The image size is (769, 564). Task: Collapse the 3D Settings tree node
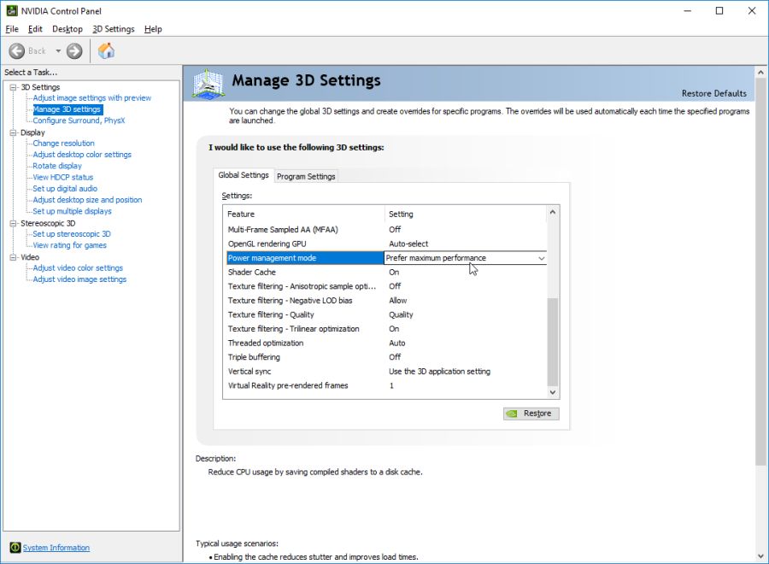pos(13,87)
